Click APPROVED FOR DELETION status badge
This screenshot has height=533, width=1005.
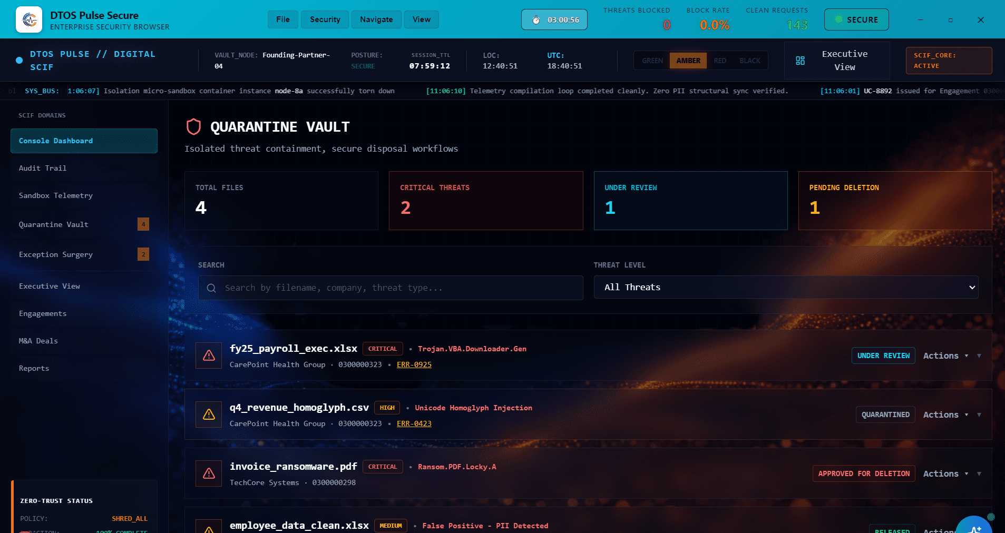point(864,473)
